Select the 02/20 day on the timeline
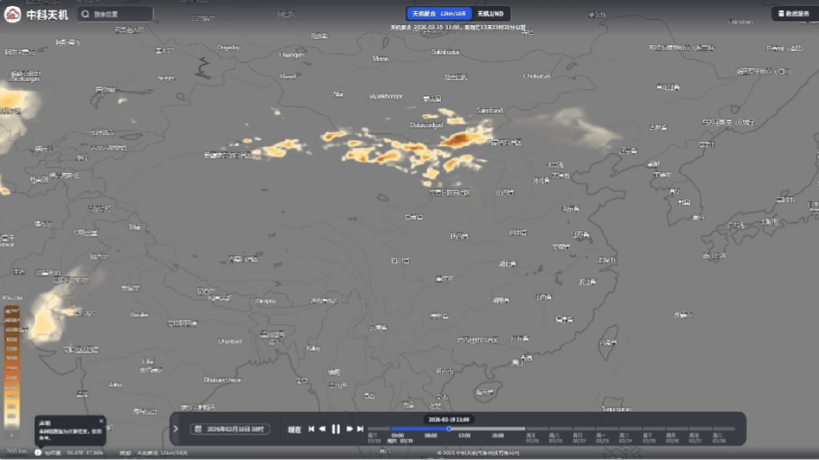The width and height of the screenshot is (819, 460). click(x=532, y=438)
